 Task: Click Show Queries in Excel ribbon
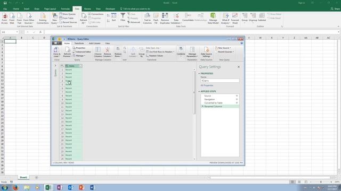68,14
